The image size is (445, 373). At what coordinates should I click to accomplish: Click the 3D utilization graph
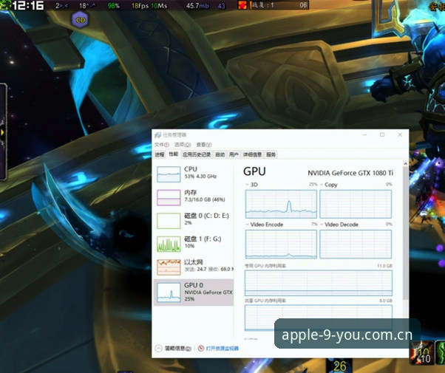click(x=281, y=204)
